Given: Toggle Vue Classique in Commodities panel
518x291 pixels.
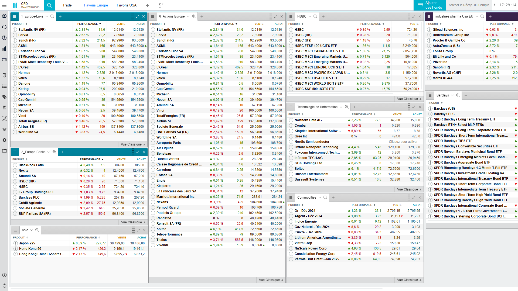Looking at the screenshot, I should click(409, 280).
